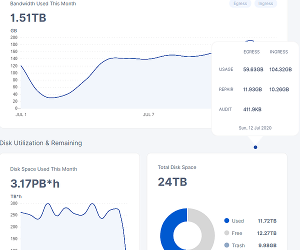Click the ingress repair value 10.26GB
Screen dimensions: 300x250
pyautogui.click(x=279, y=89)
